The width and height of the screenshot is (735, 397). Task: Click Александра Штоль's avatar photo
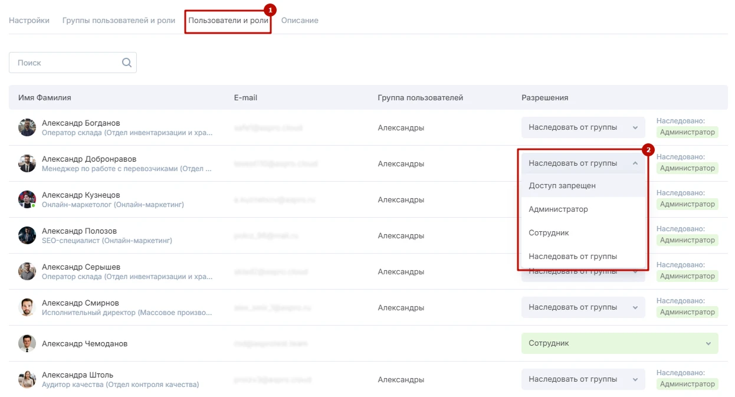pyautogui.click(x=27, y=379)
